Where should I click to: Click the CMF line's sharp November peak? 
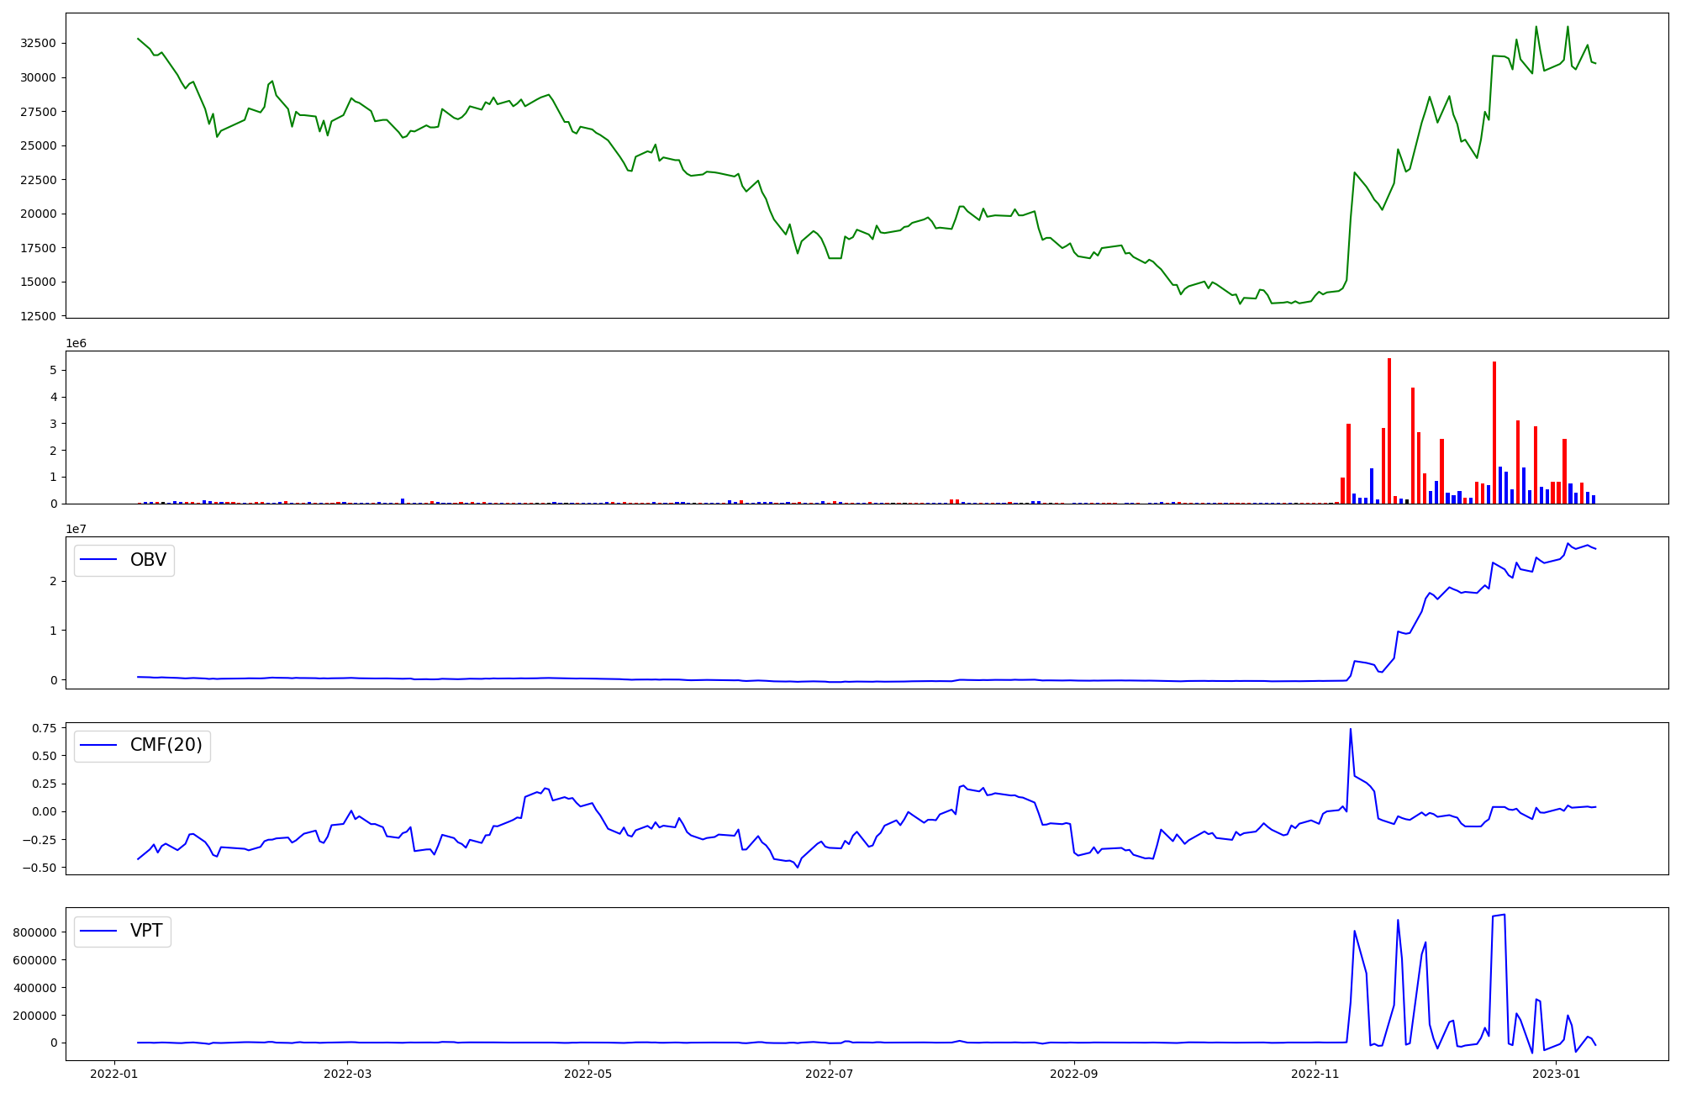1350,730
